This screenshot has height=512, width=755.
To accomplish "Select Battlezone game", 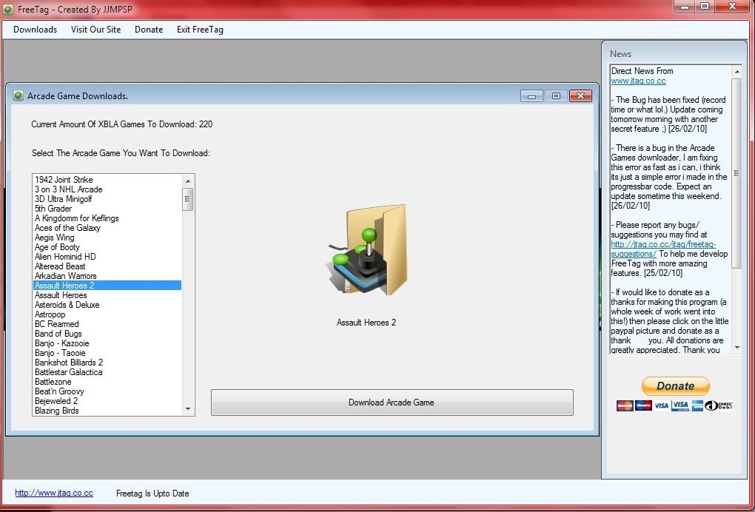I will tap(107, 382).
